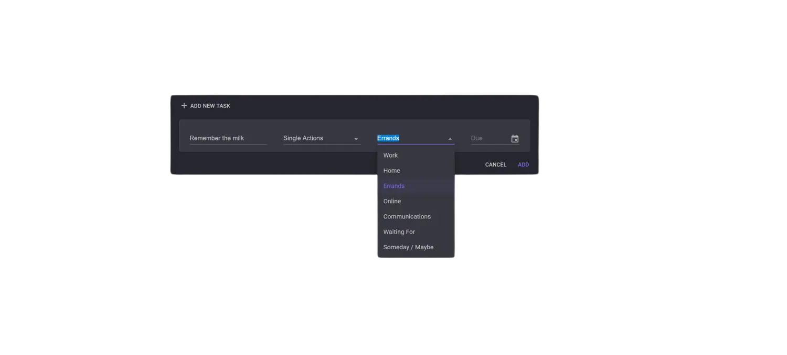
Task: Expand the context selection dropdown
Action: click(x=414, y=138)
